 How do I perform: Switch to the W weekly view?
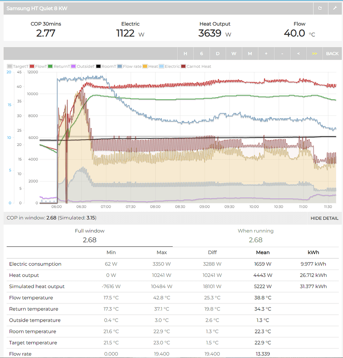[x=234, y=53]
